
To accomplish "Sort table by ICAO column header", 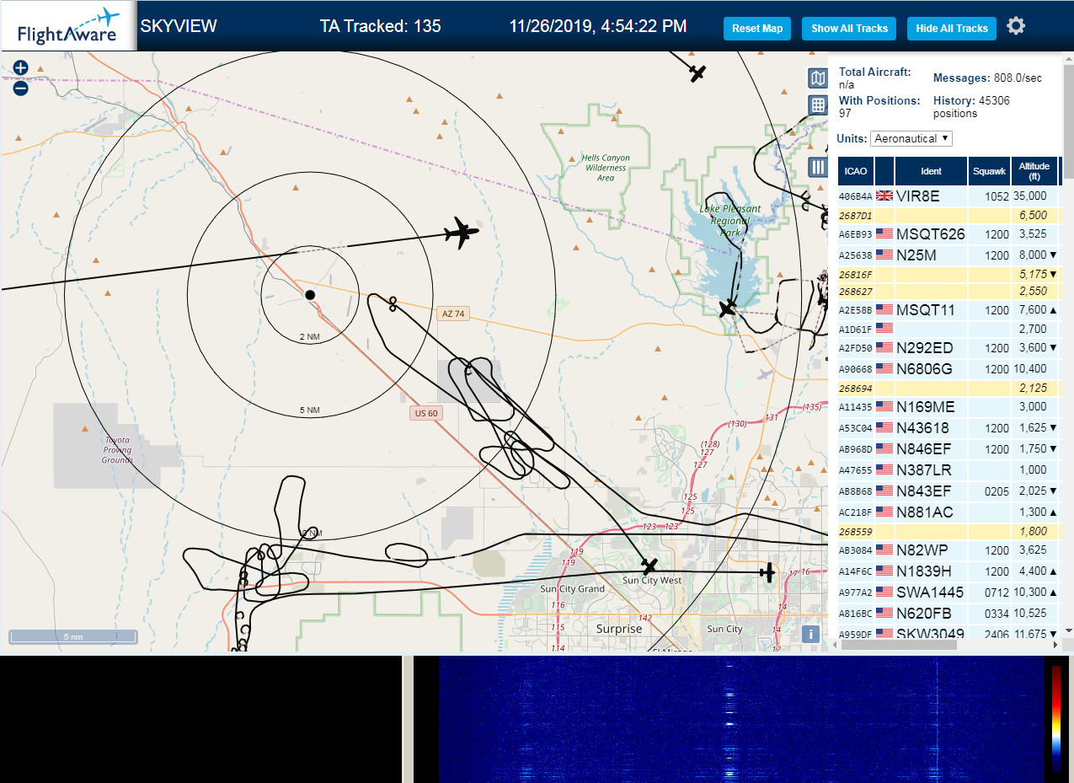I will click(x=855, y=171).
